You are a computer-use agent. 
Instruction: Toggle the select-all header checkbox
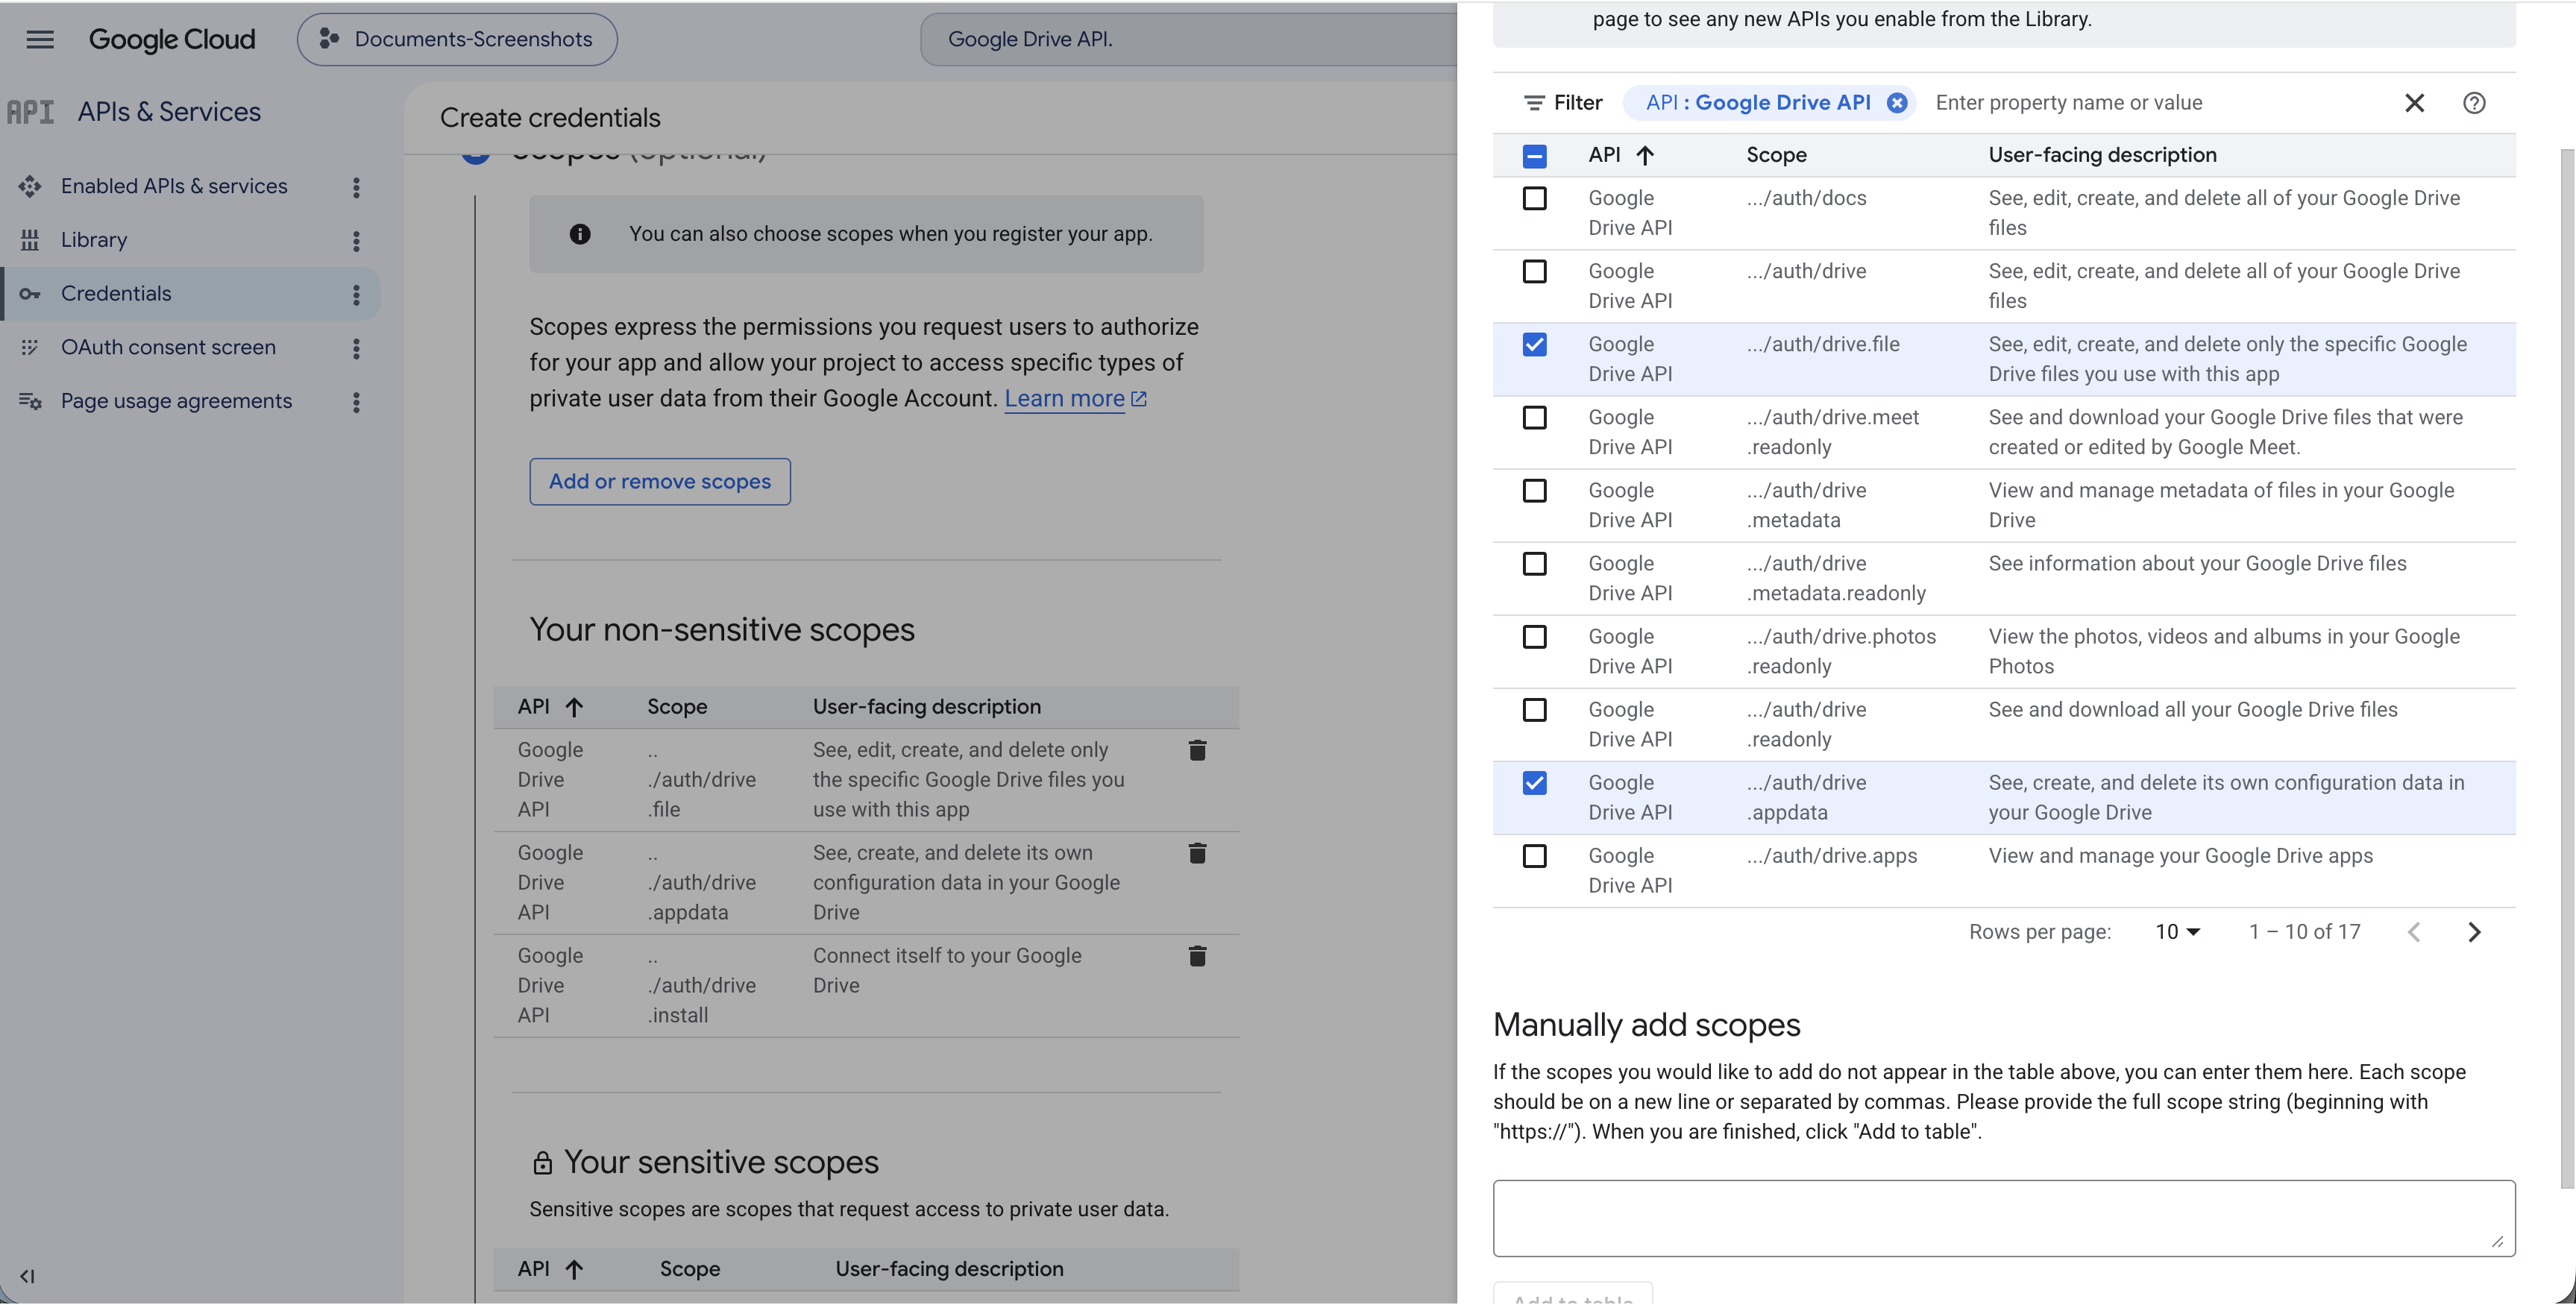coord(1534,156)
